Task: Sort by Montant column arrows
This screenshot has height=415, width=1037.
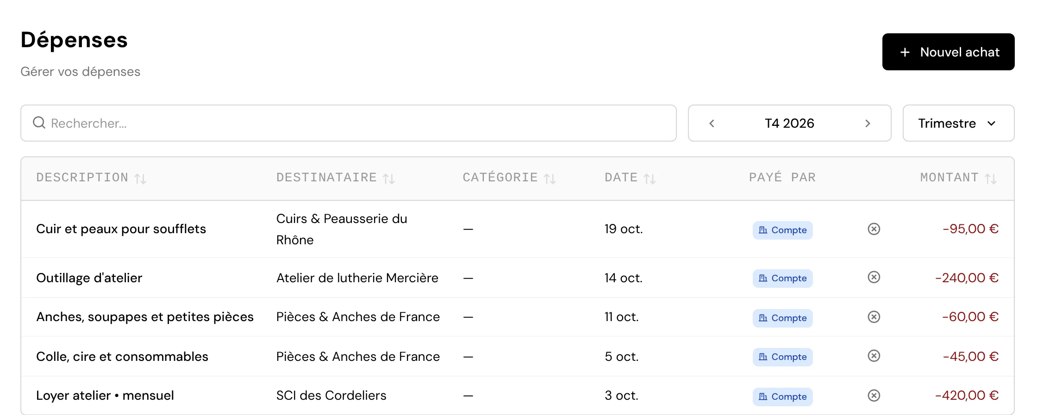Action: click(991, 179)
